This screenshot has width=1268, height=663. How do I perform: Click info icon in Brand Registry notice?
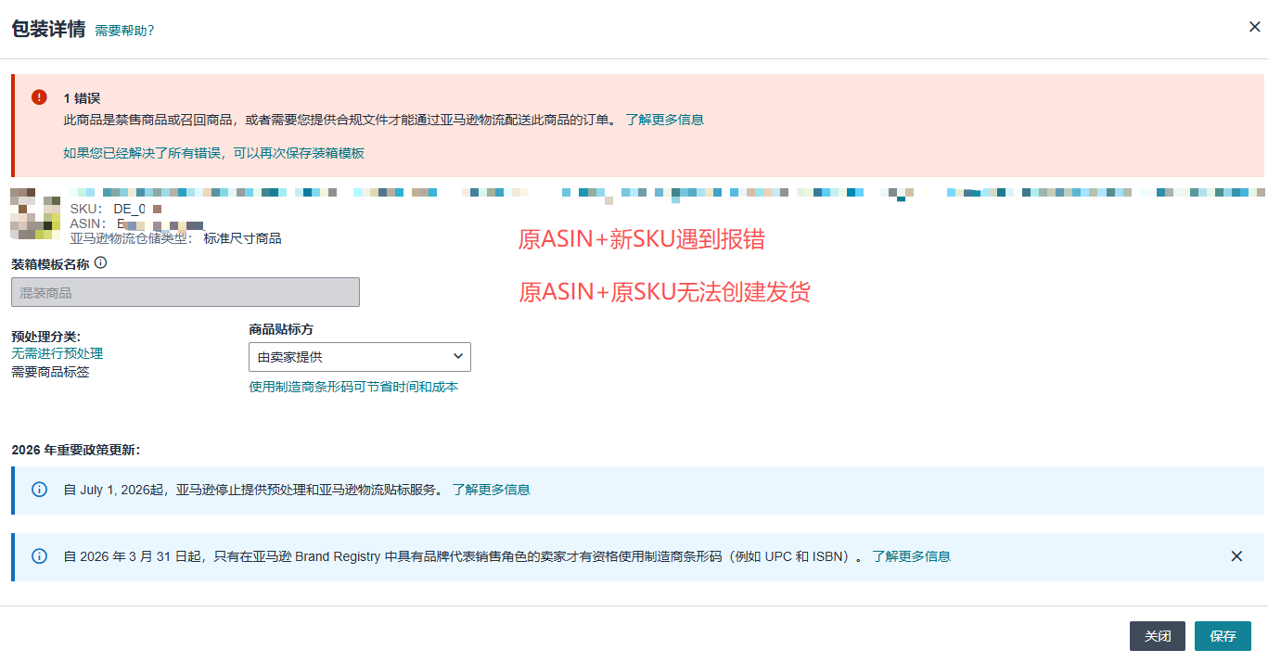pos(39,556)
